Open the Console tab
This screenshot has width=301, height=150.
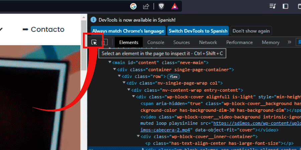[156, 42]
